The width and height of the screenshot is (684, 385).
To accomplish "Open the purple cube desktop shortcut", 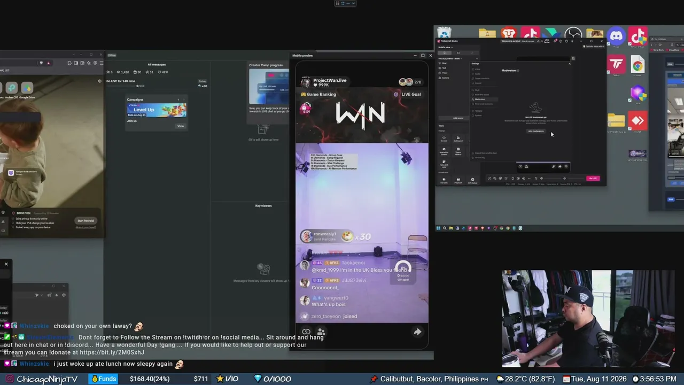I will tap(638, 94).
